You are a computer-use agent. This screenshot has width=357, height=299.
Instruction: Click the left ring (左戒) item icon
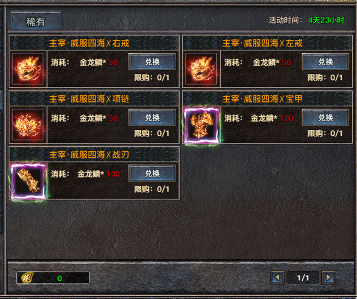coord(201,69)
